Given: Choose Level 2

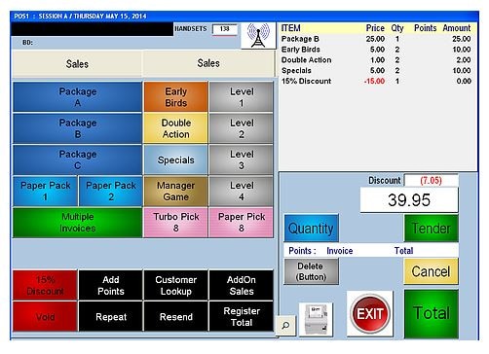Looking at the screenshot, I should 242,128.
